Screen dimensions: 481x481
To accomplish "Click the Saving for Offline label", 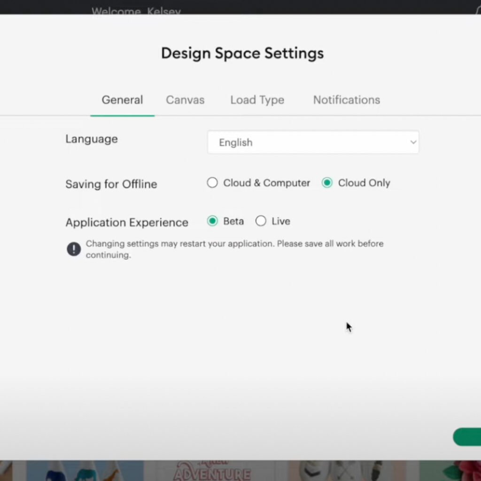I will (x=111, y=184).
